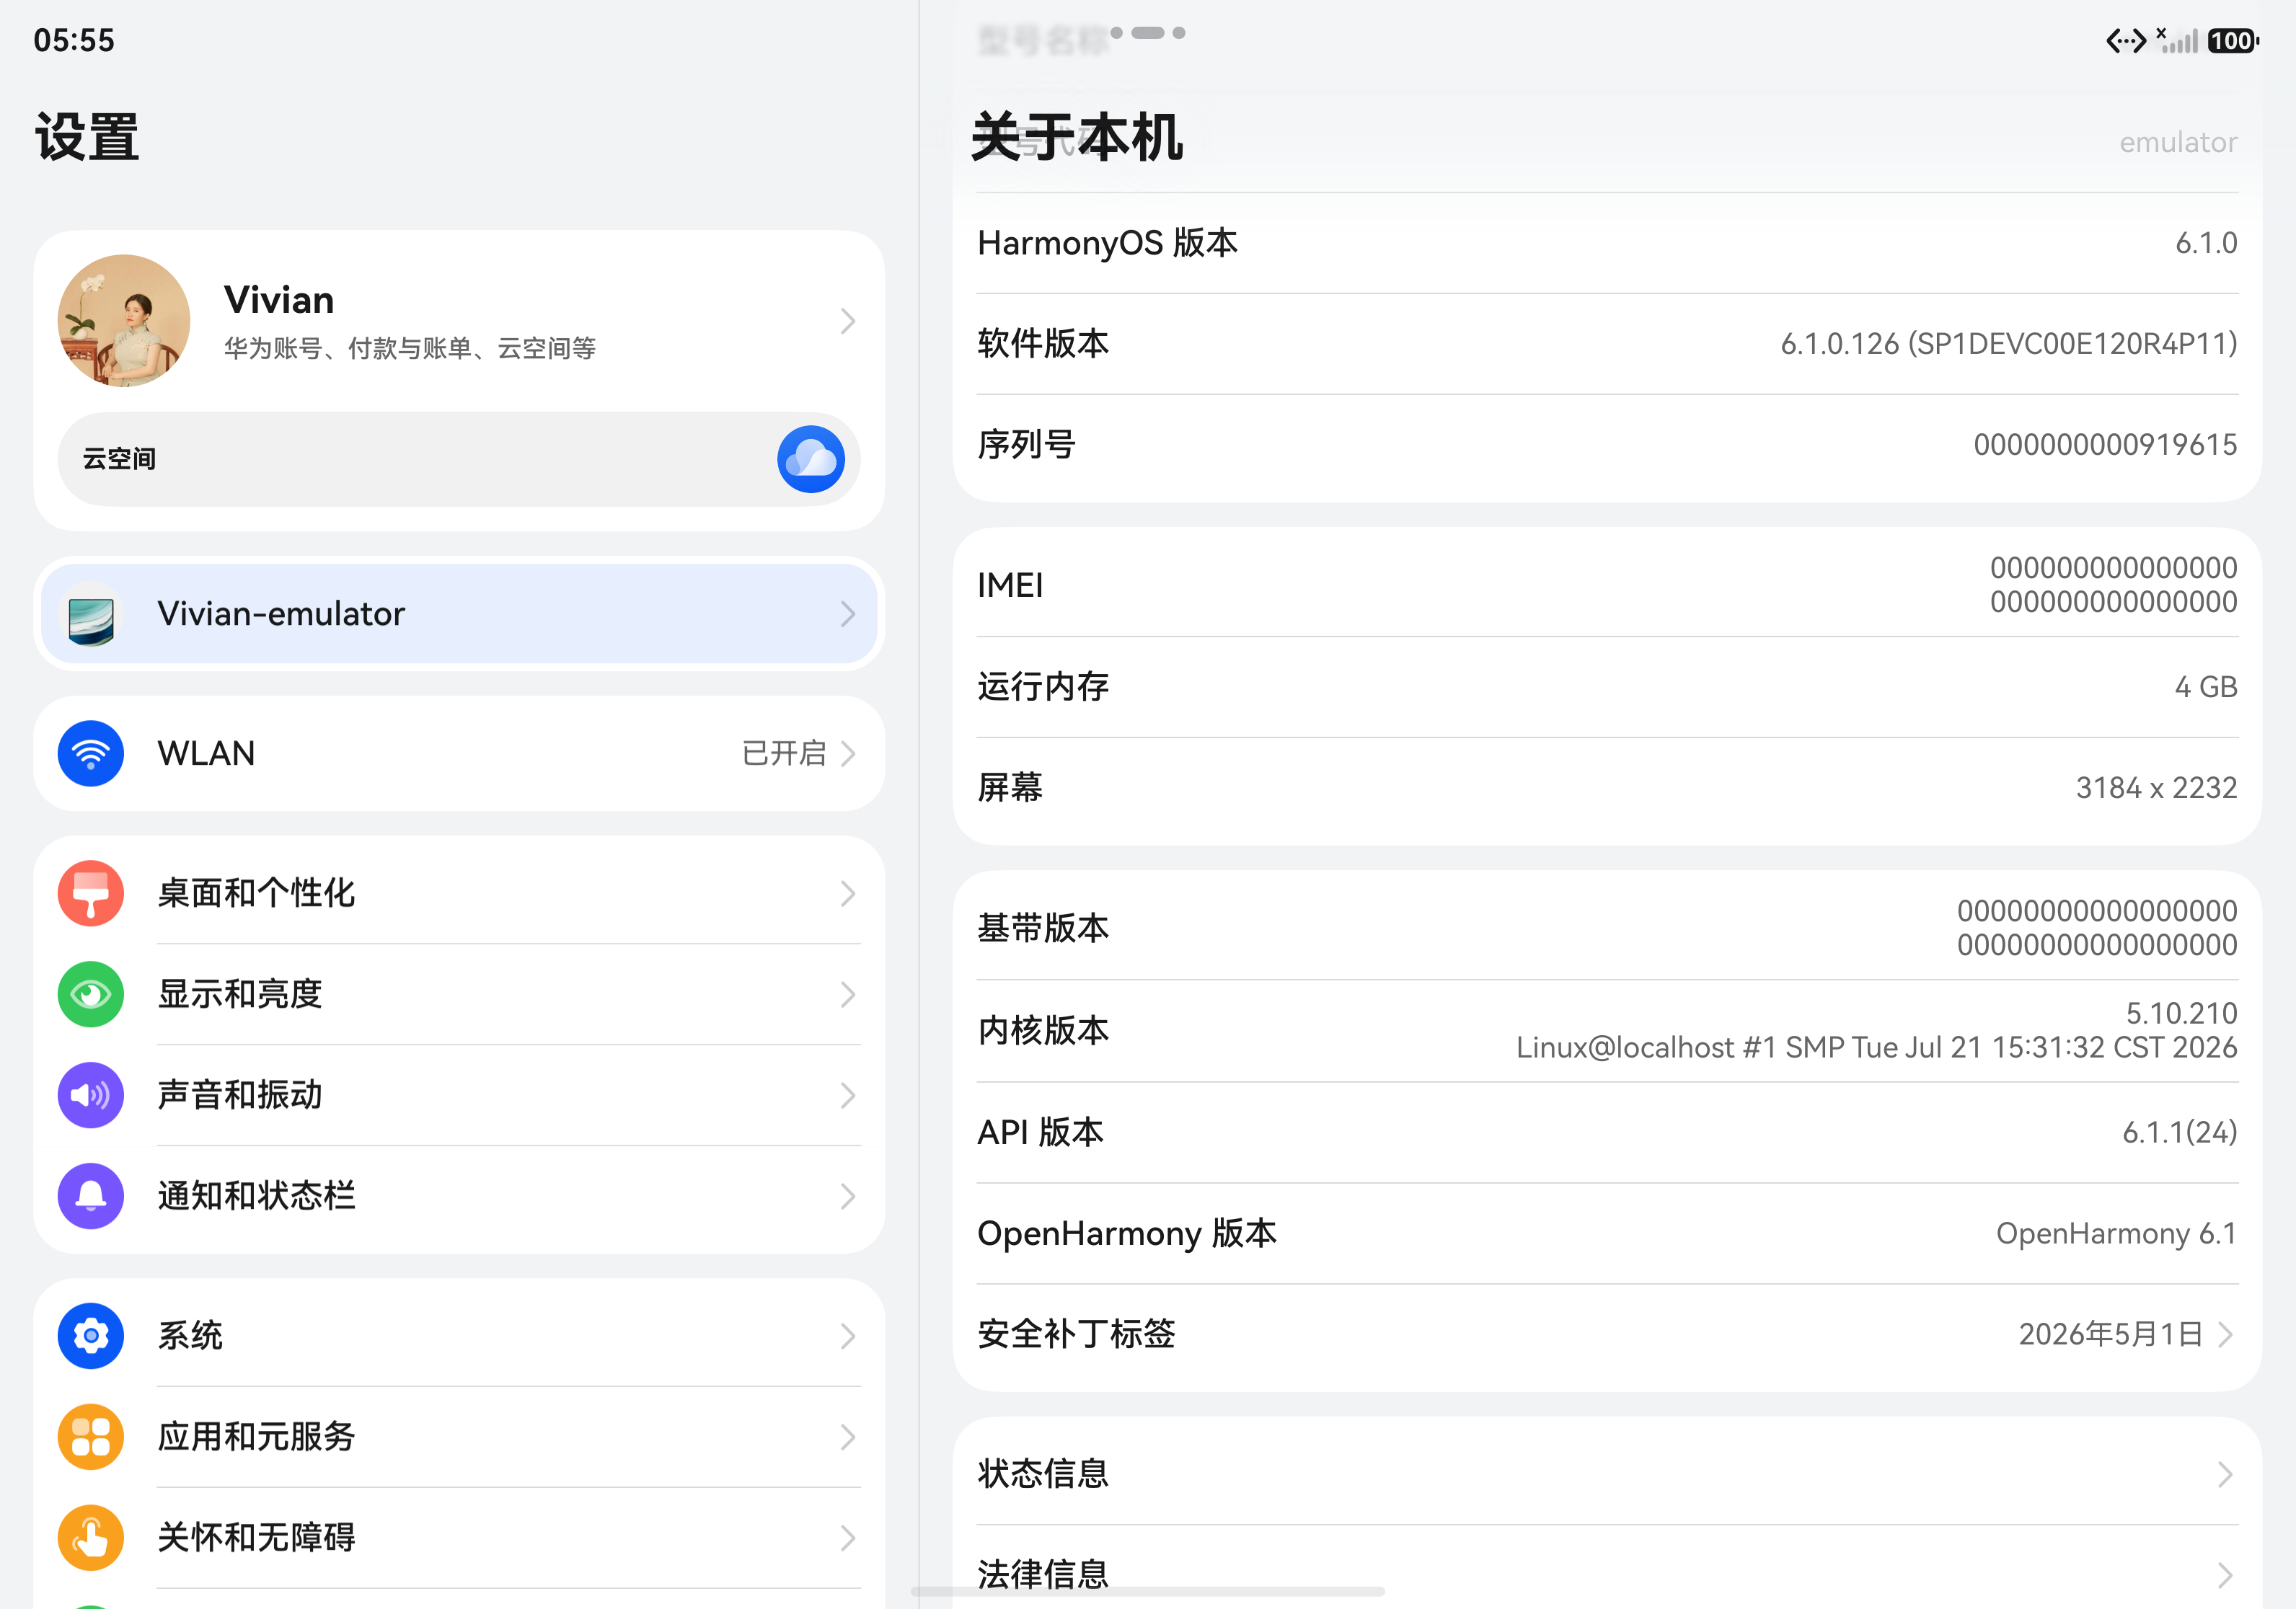Tap the network connection arrows status icon
The height and width of the screenshot is (1609, 2296).
[2125, 41]
